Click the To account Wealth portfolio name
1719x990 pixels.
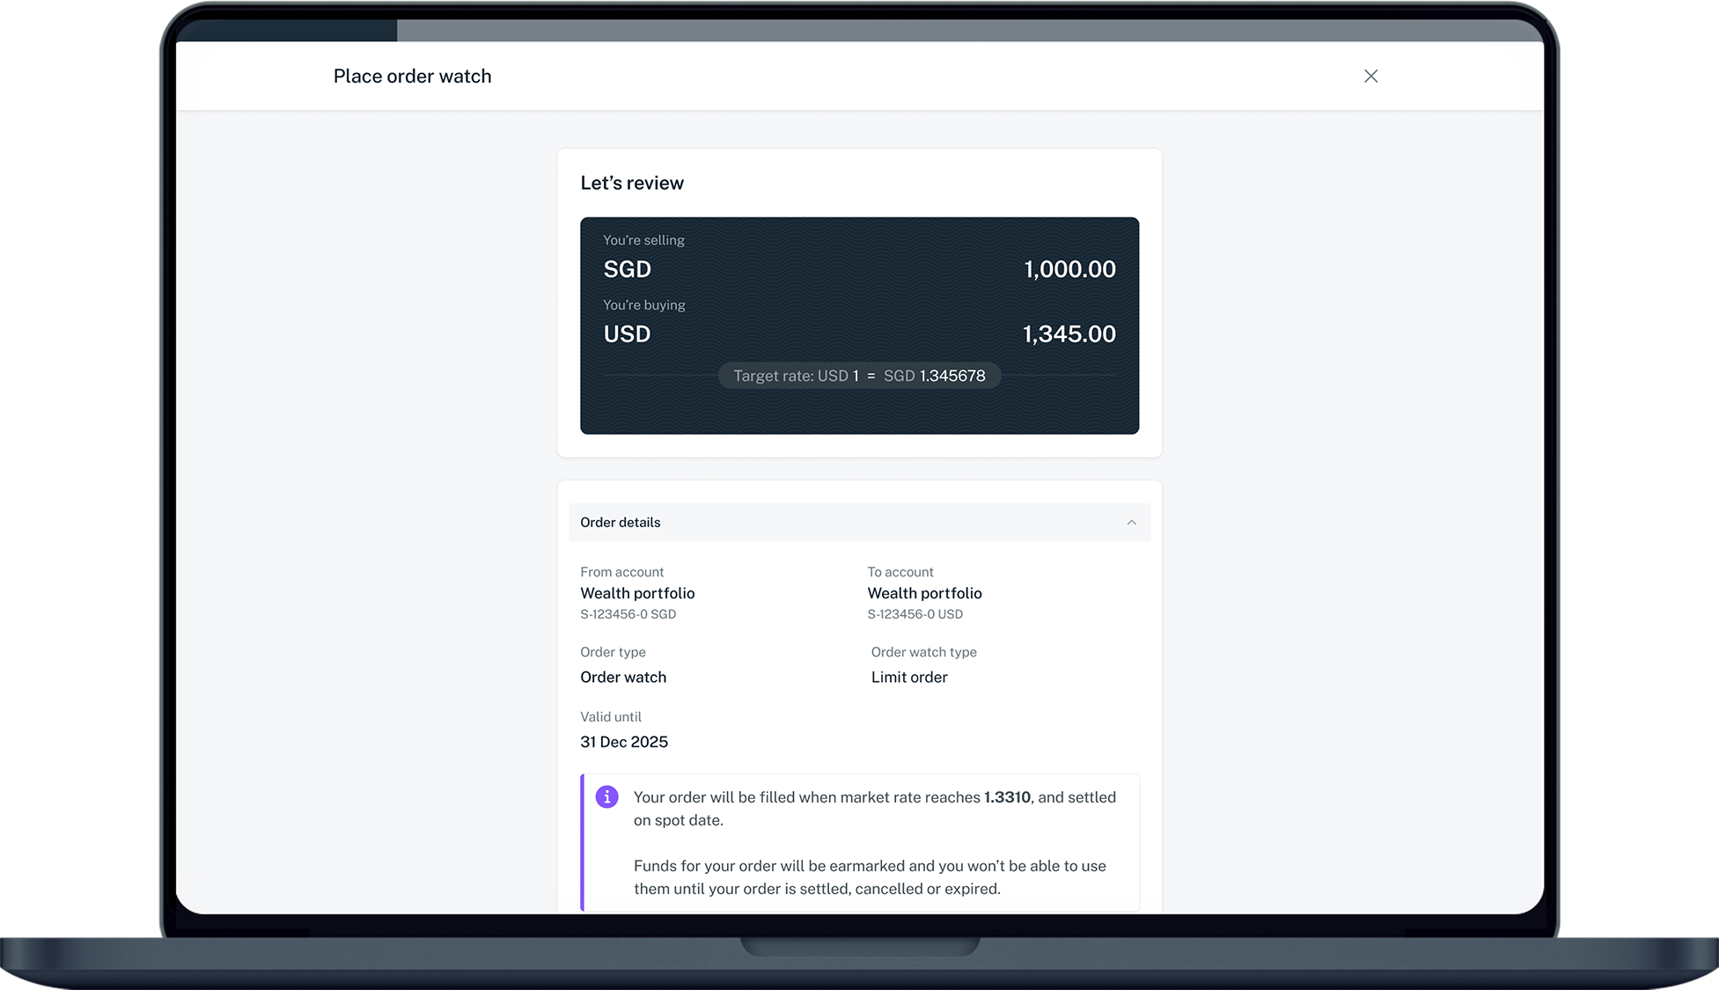coord(924,593)
